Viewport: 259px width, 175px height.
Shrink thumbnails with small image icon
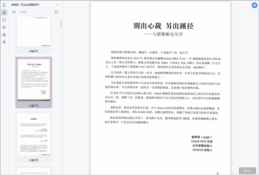tap(14, 12)
